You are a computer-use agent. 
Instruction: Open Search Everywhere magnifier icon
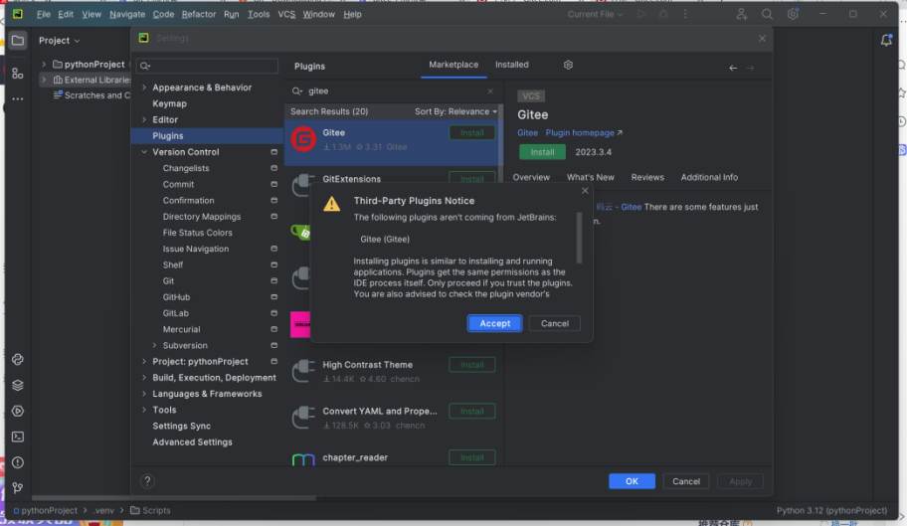point(767,15)
